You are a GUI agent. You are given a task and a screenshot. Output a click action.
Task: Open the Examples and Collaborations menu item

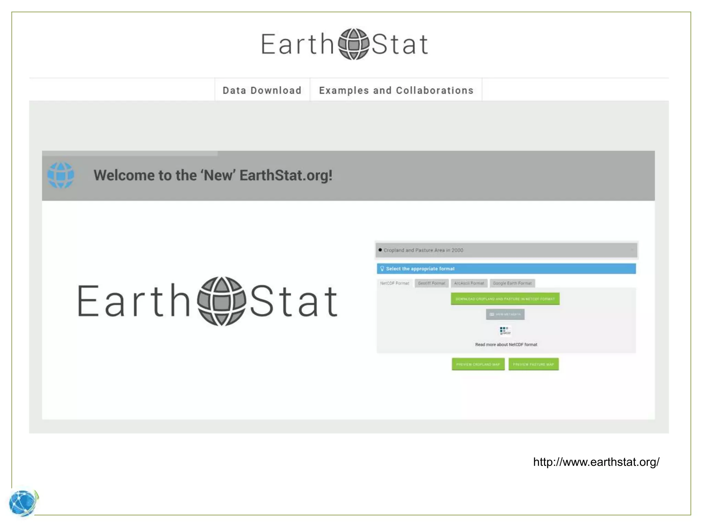[x=396, y=90]
